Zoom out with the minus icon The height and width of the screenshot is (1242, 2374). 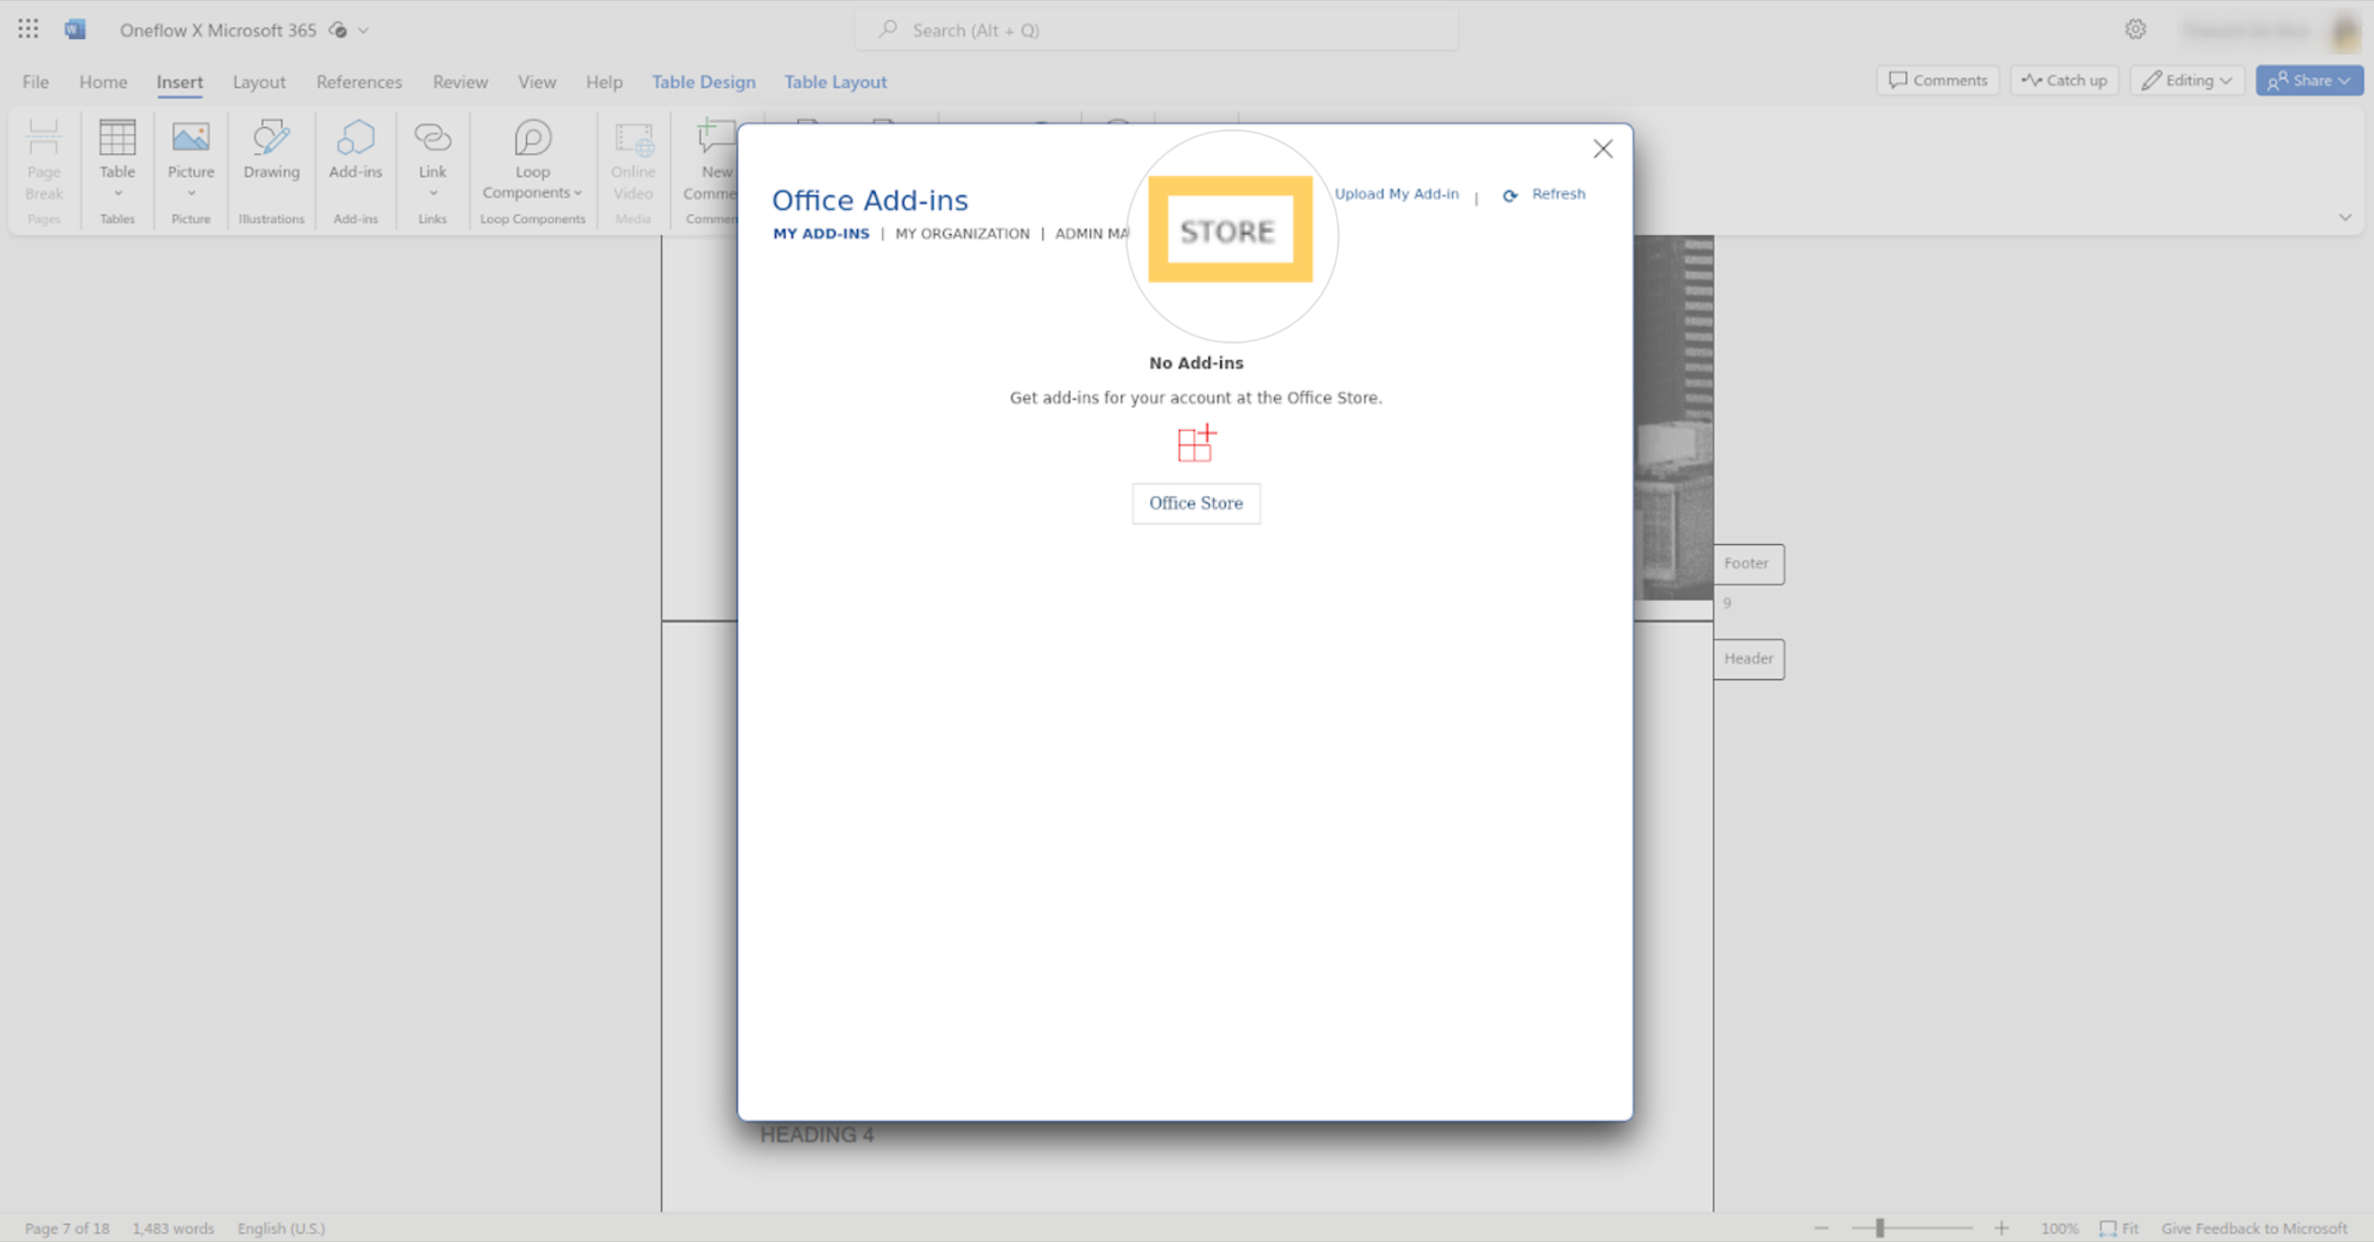click(1821, 1228)
